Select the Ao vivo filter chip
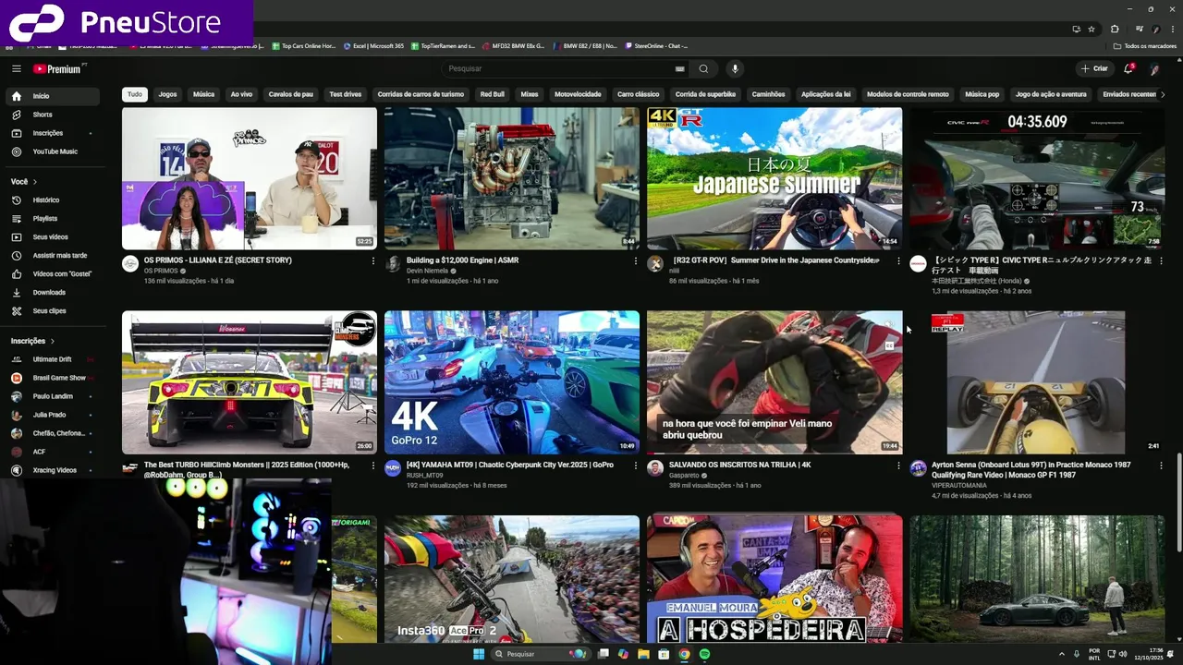This screenshot has height=665, width=1183. 241,94
